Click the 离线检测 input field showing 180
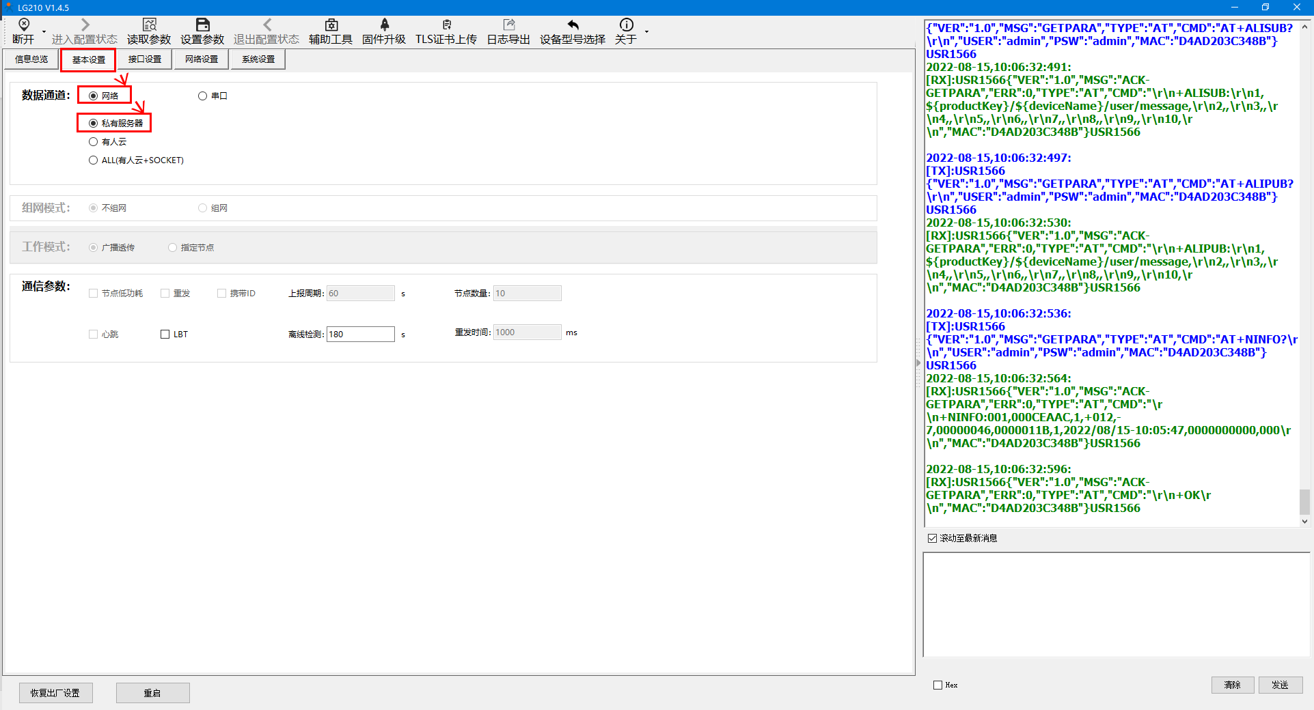1314x710 pixels. coord(360,335)
